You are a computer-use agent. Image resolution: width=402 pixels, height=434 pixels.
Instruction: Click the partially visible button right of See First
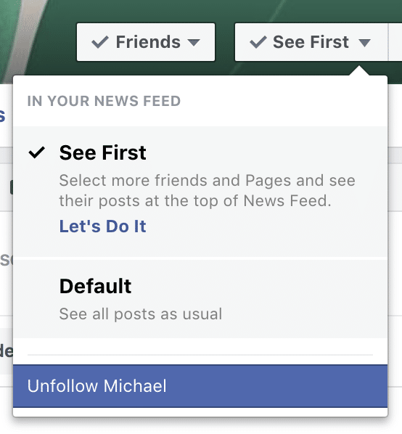pyautogui.click(x=395, y=42)
